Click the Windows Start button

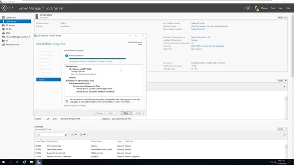(3, 162)
